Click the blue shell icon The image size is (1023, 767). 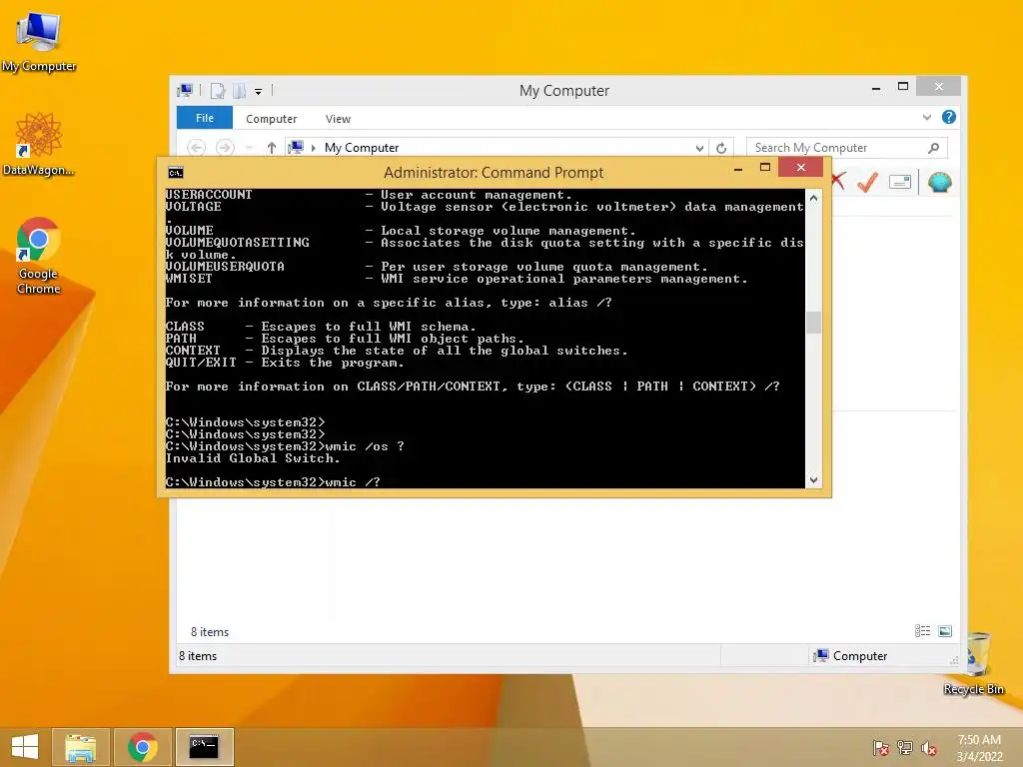[x=939, y=182]
